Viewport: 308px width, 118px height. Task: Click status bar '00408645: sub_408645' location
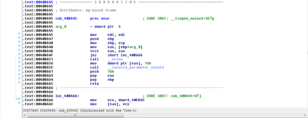pyautogui.click(x=59, y=111)
